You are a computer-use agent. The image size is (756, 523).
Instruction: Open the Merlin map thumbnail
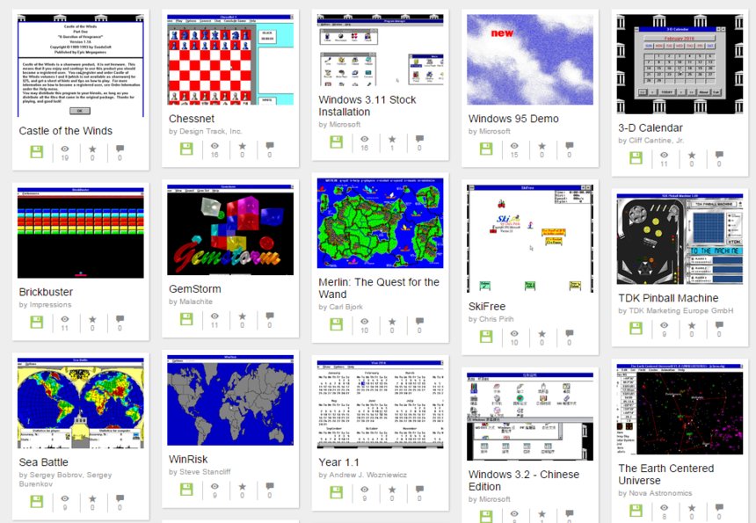(381, 223)
